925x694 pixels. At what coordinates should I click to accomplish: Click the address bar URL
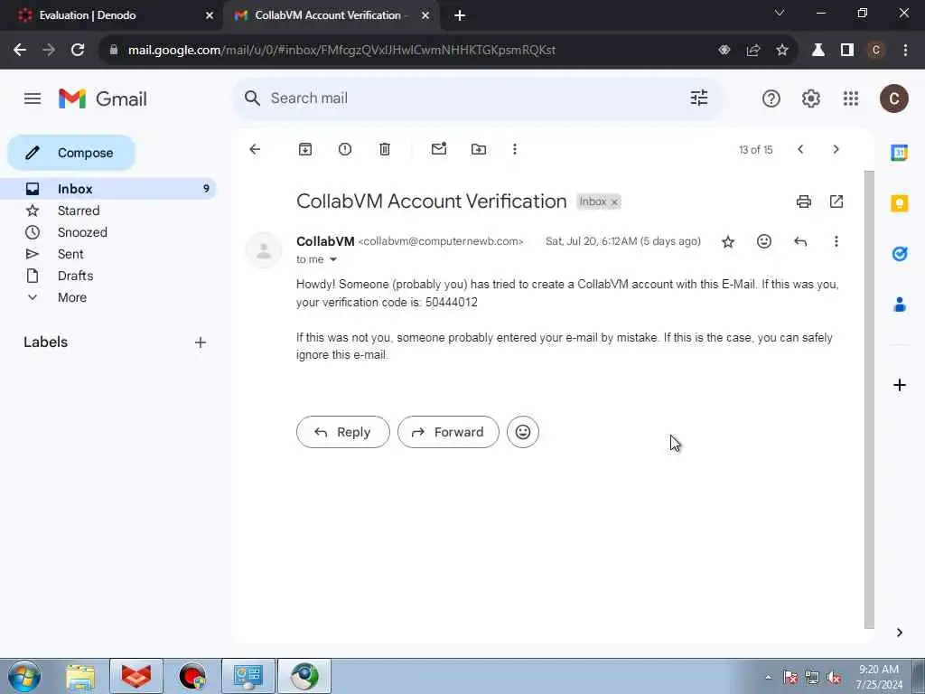tap(341, 51)
